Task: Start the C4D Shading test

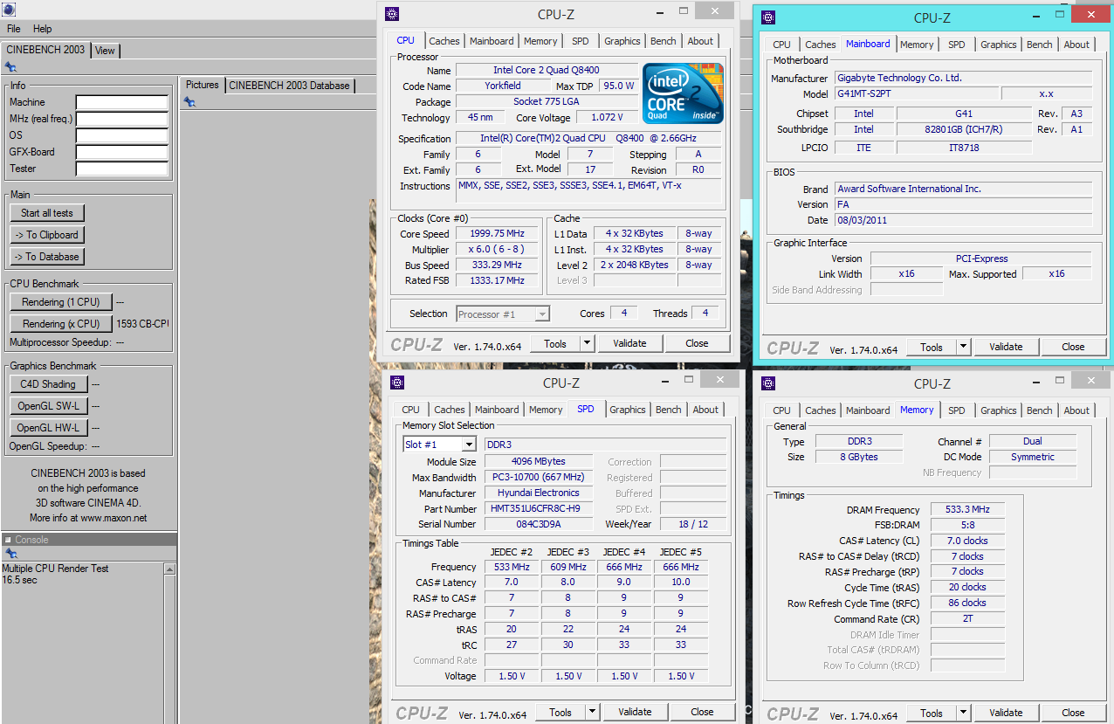Action: coord(48,384)
